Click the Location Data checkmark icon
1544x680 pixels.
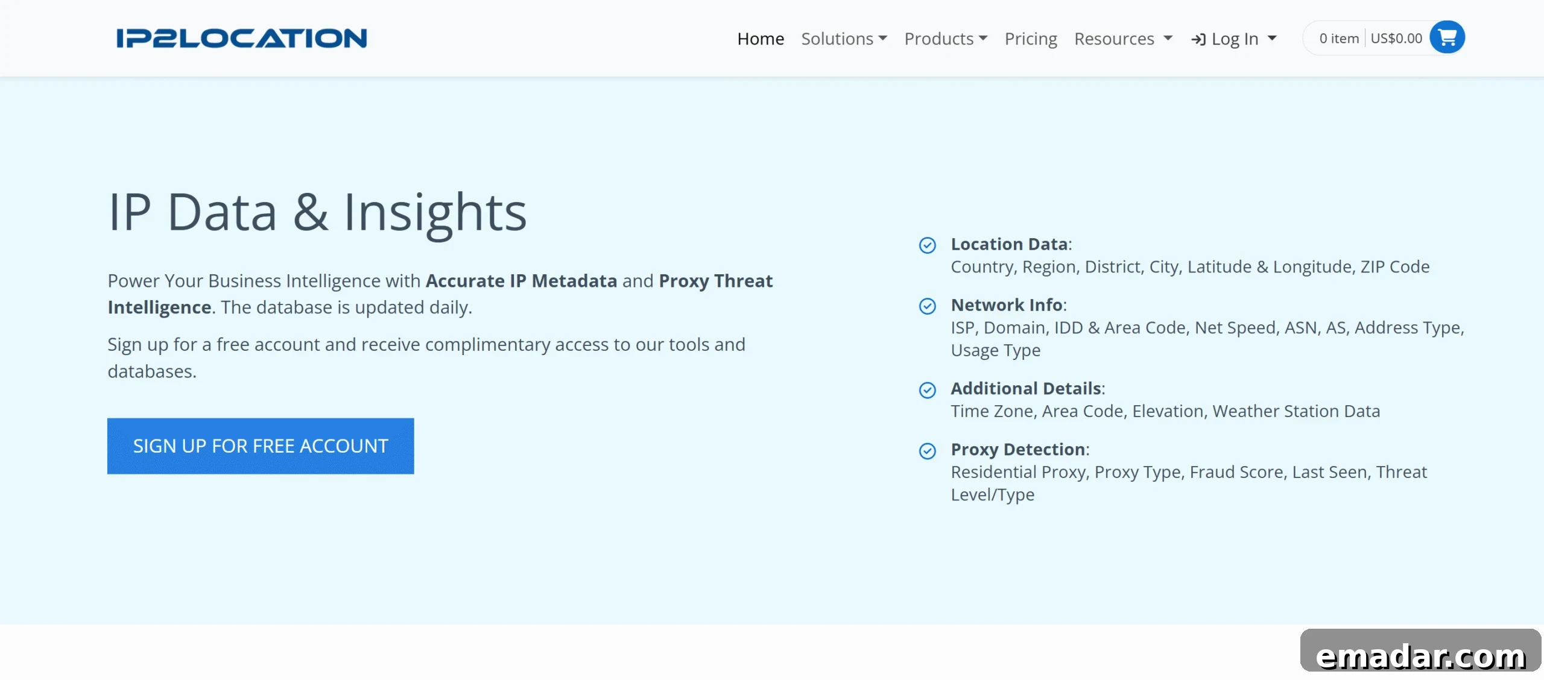[x=927, y=245]
